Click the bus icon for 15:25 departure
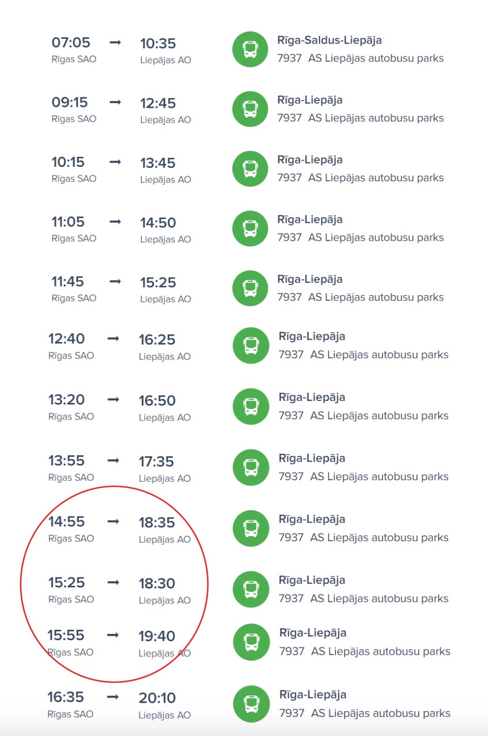This screenshot has width=488, height=736. (x=251, y=589)
